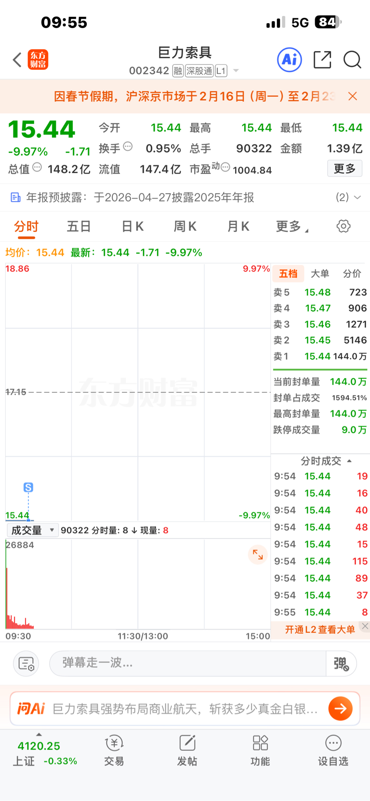Collapse the 分时成交 list arrow
The height and width of the screenshot is (801, 370).
(x=349, y=461)
